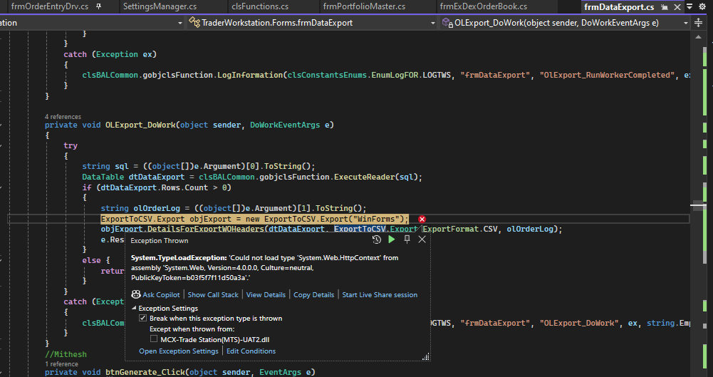Screen dimensions: 713x377
Task: Click the pin icon on the frmDataExport.cs tab
Action: point(664,7)
